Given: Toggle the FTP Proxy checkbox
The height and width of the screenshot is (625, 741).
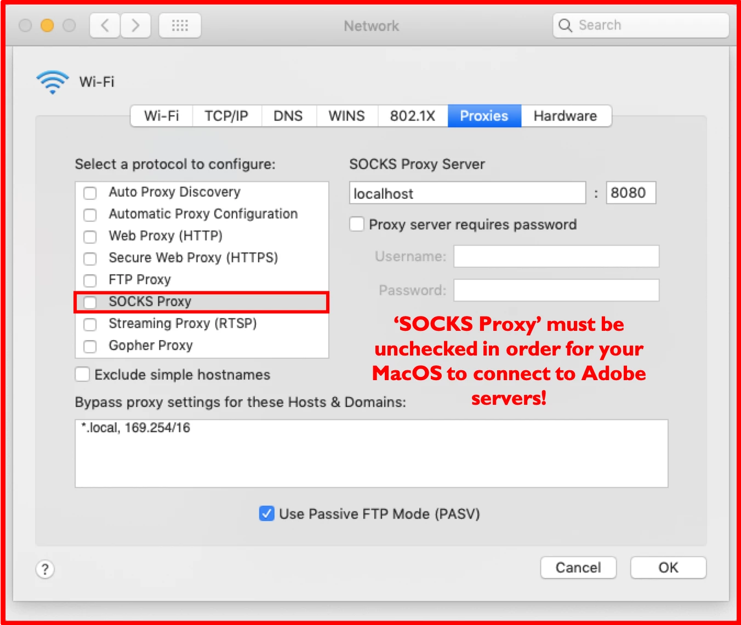Looking at the screenshot, I should (x=90, y=280).
